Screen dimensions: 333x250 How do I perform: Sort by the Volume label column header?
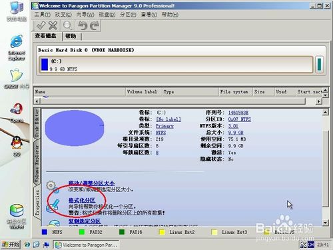tap(144, 92)
